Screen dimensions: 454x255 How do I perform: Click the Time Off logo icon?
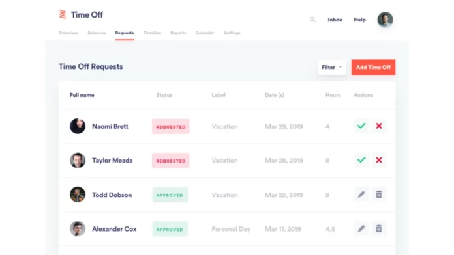[63, 14]
